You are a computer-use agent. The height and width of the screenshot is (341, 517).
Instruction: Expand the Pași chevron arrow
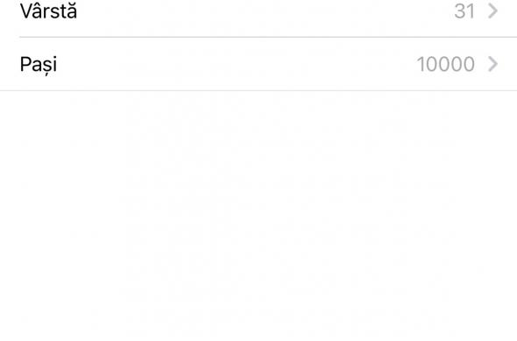pos(492,64)
